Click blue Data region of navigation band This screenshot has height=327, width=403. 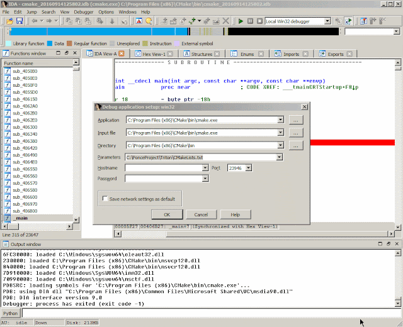(x=99, y=31)
